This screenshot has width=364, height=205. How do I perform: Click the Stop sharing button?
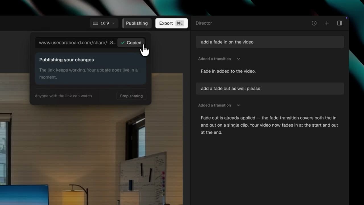[x=131, y=96]
